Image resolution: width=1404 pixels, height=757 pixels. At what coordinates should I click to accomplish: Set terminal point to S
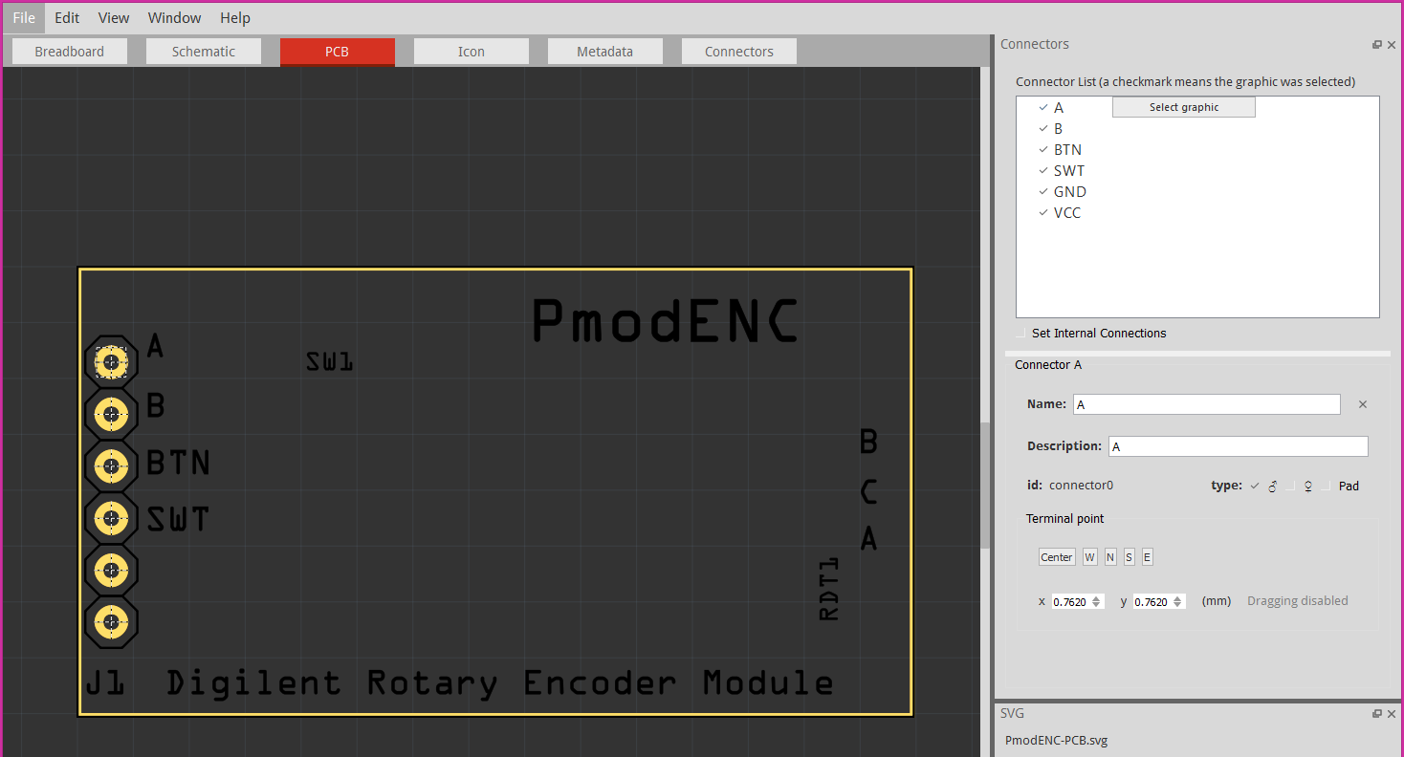(x=1129, y=556)
